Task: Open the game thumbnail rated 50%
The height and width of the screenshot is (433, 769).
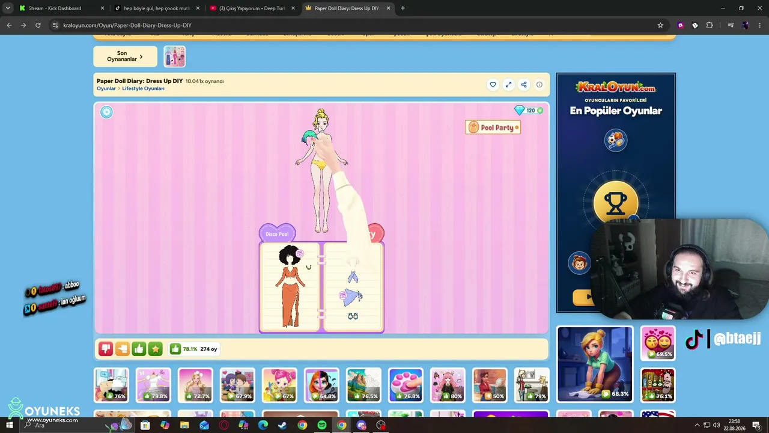Action: pos(490,385)
